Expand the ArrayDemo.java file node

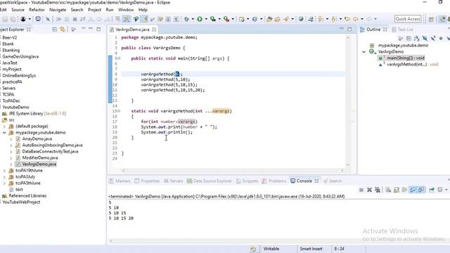[11, 139]
